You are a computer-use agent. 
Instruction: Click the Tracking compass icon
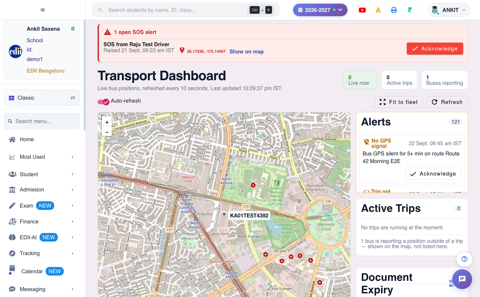(12, 253)
